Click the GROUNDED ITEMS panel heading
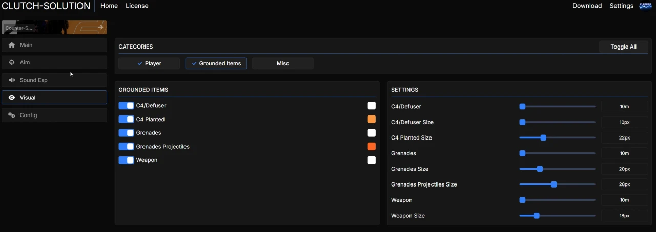Viewport: 656px width, 232px height. (143, 90)
